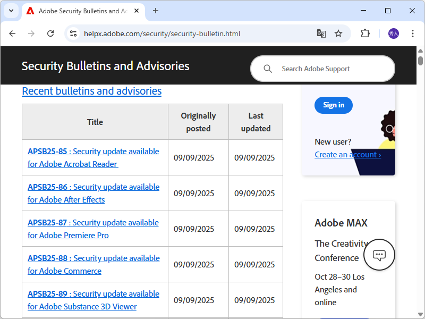Screen dimensions: 425x319
Task: Select the Adobe Security Bulletins tab
Action: coord(80,11)
